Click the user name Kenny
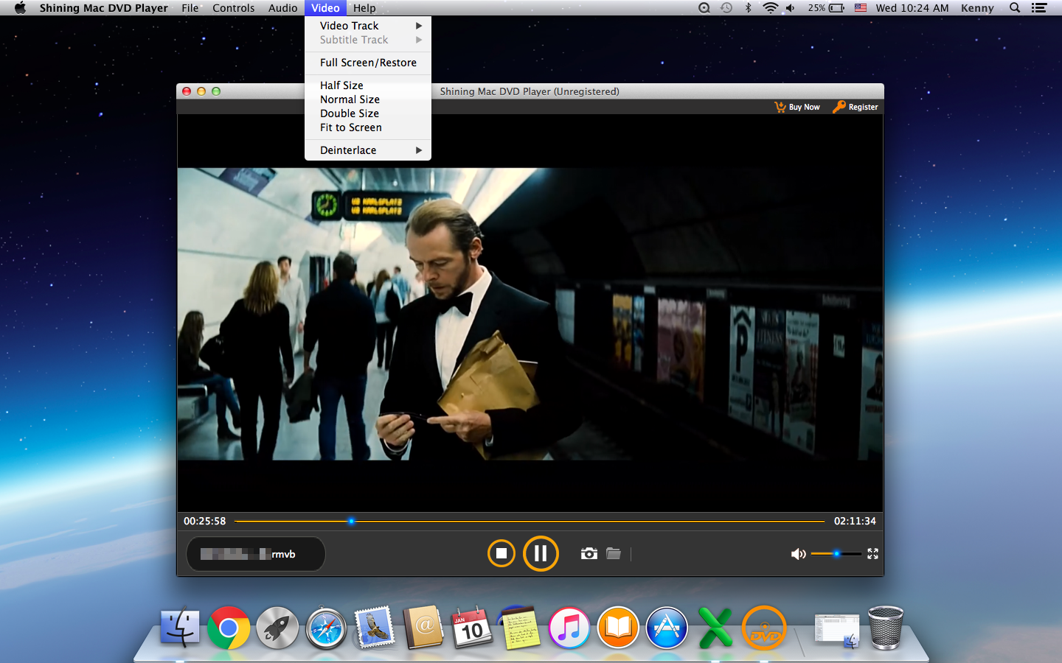This screenshot has width=1062, height=663. click(x=977, y=8)
